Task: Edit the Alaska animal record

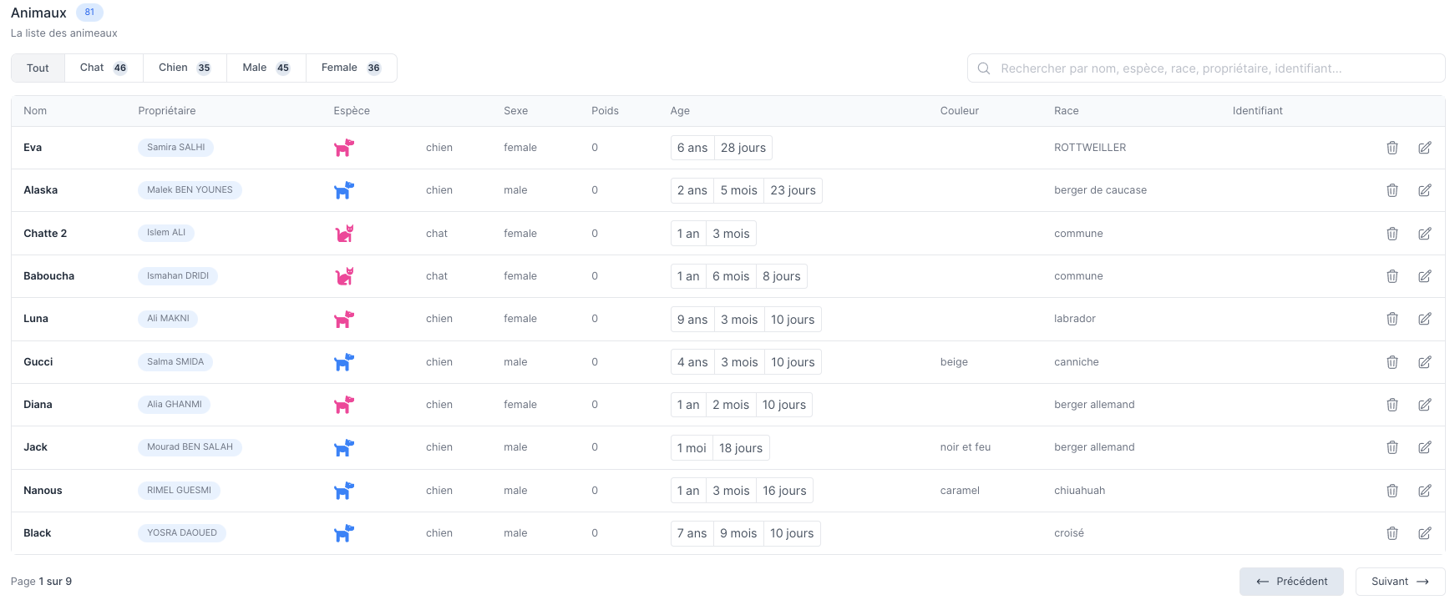Action: (1424, 190)
